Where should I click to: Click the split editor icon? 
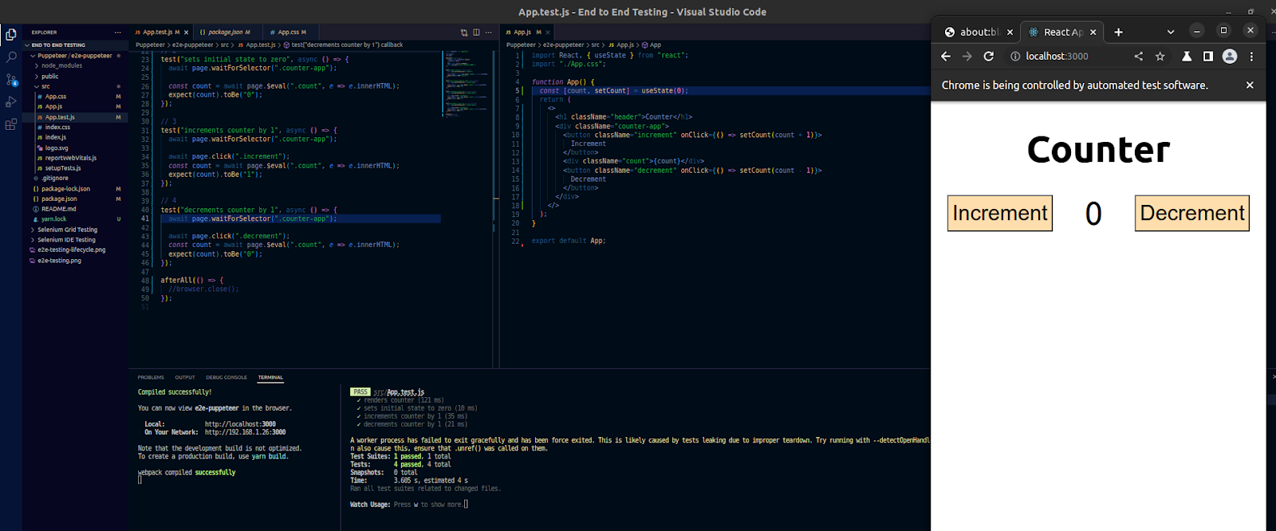click(x=476, y=33)
